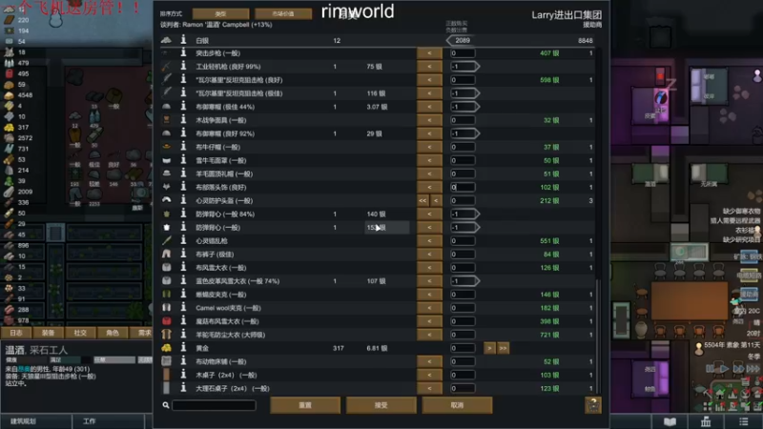
Task: Click the 羊驼毛防尘大衣 duster icon
Action: [166, 335]
